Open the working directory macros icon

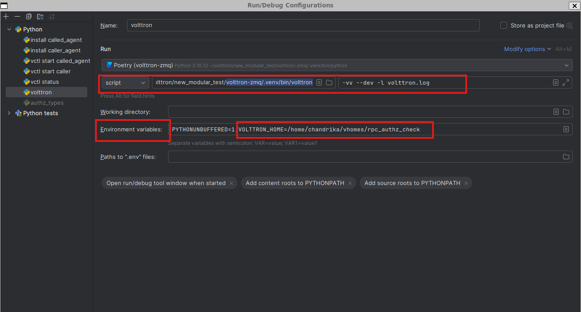click(x=556, y=112)
